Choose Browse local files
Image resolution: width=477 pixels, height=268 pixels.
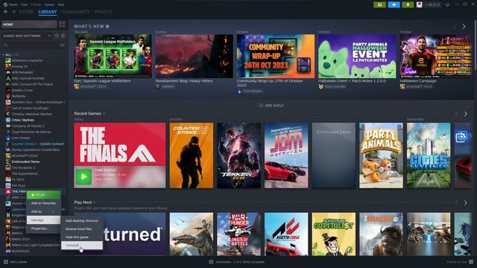click(82, 229)
